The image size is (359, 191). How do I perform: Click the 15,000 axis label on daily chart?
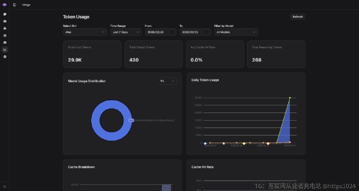point(198,120)
